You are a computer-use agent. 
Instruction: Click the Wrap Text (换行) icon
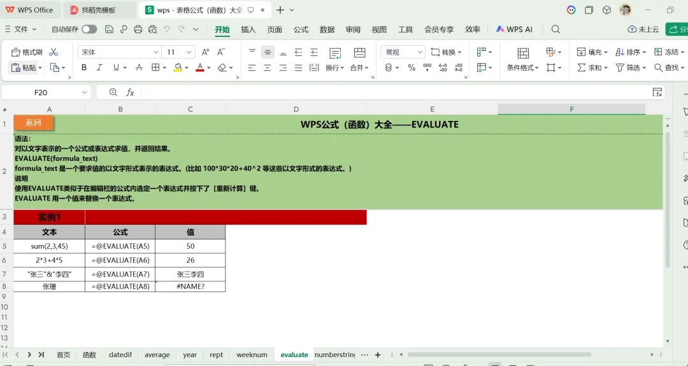(335, 53)
